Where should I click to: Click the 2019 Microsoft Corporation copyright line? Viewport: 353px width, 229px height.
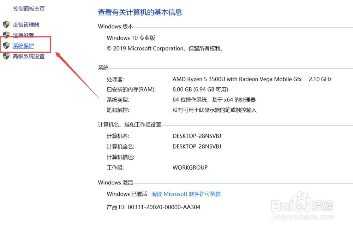coord(165,48)
